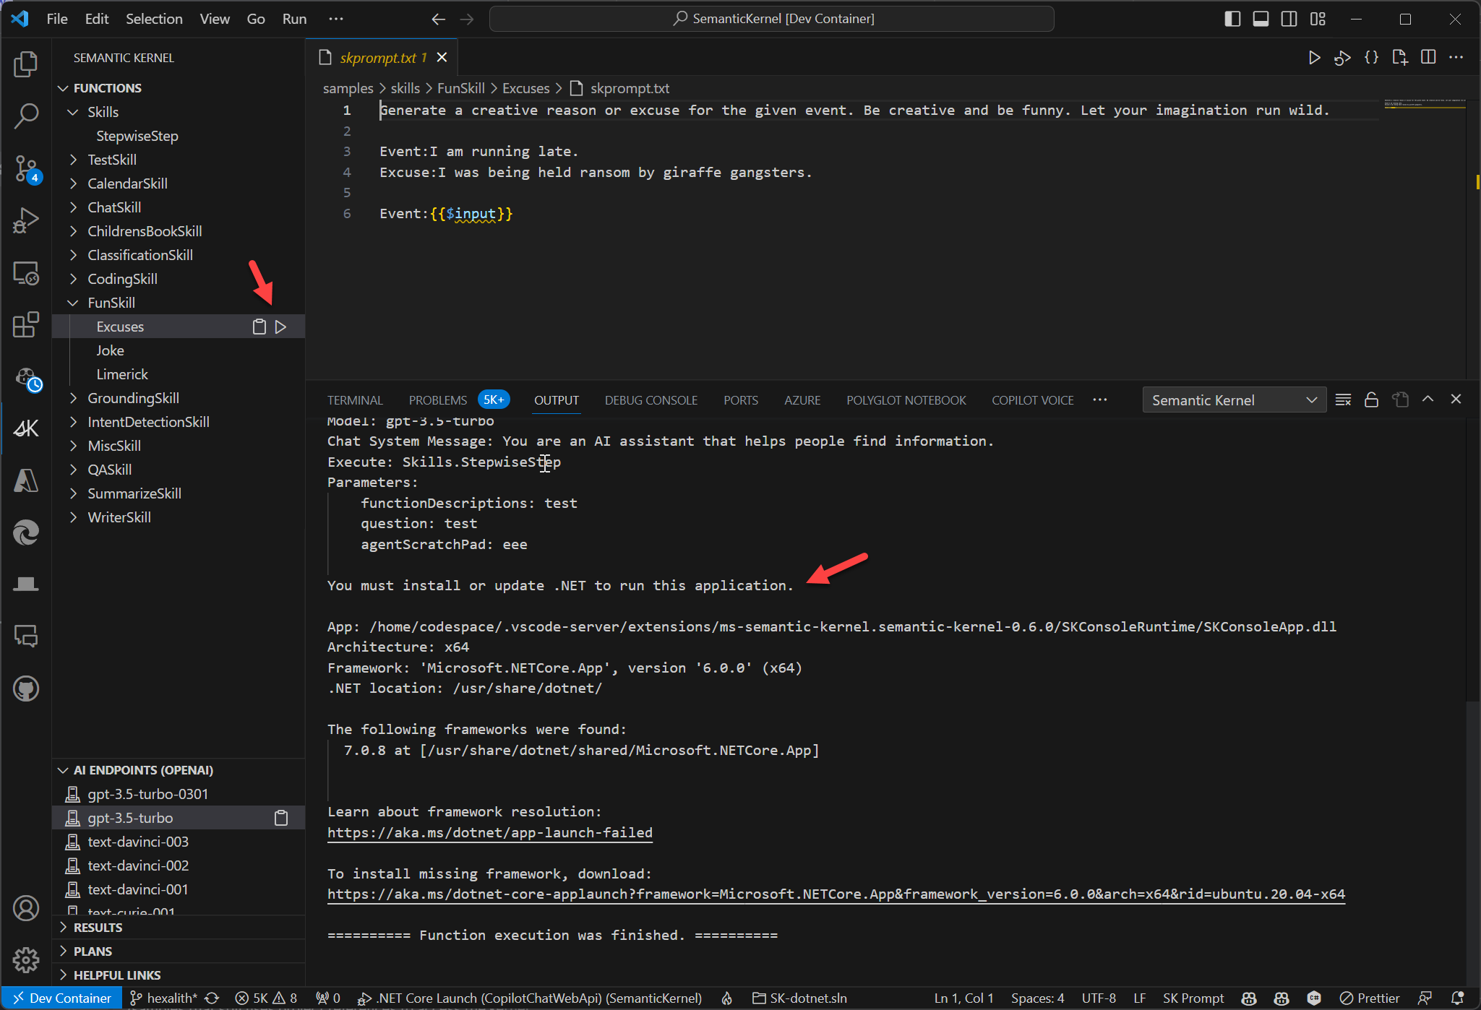Open the Semantic Kernel output channel dropdown
The image size is (1481, 1010).
point(1234,400)
